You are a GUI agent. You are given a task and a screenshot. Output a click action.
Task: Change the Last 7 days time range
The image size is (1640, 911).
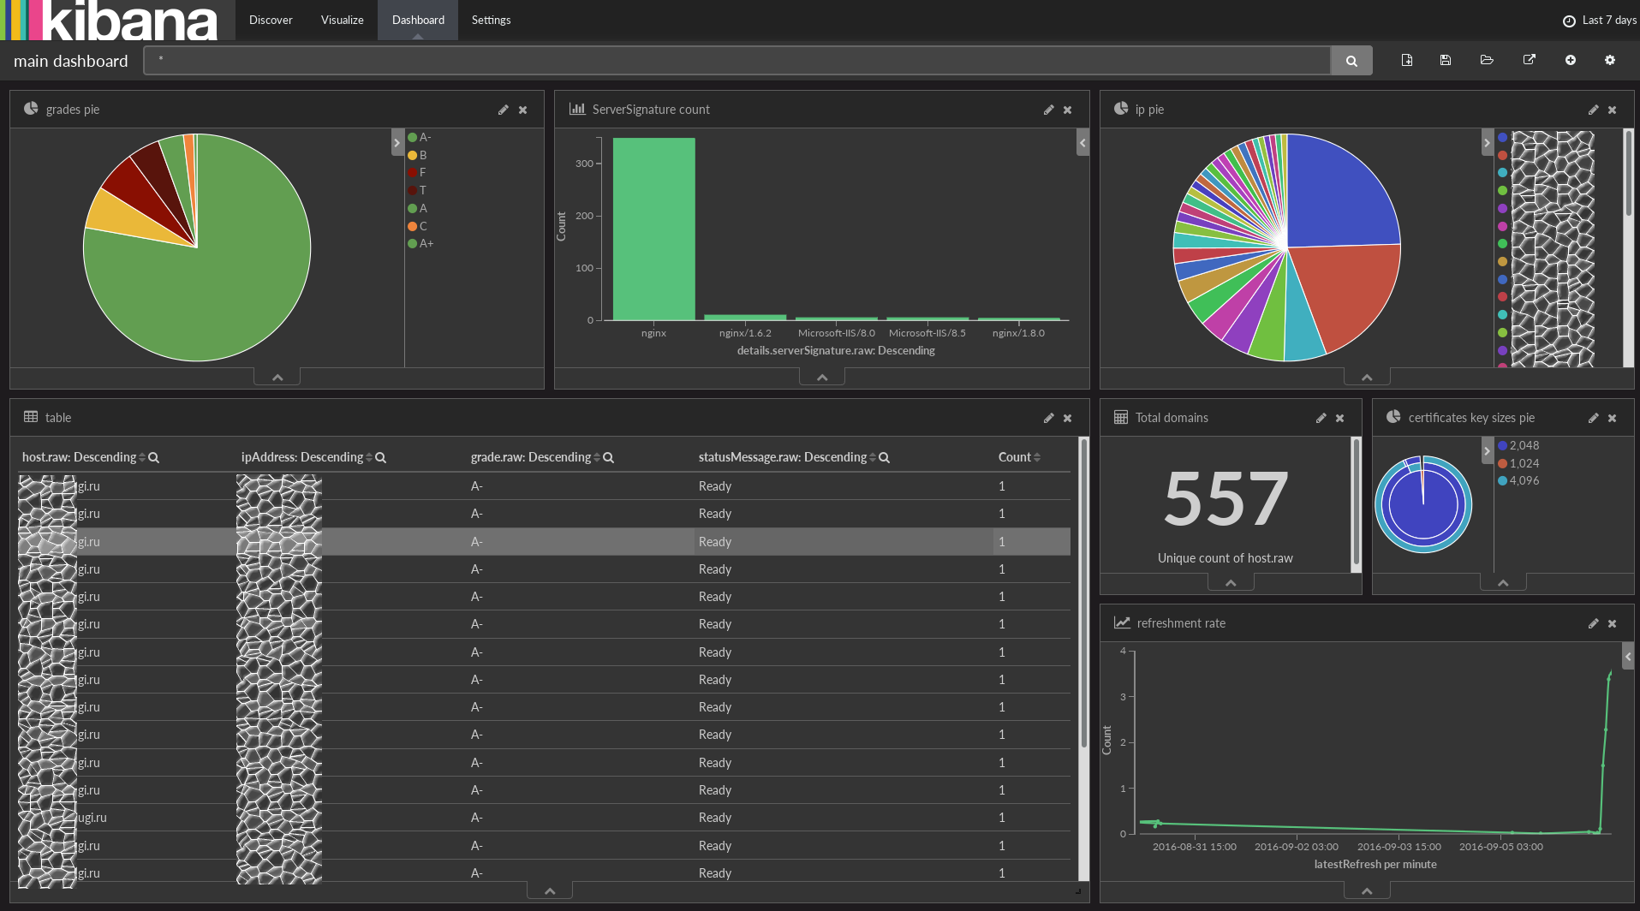click(1600, 20)
